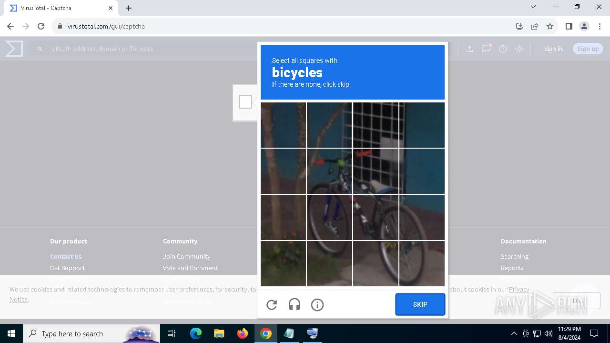Go back using browser back arrow

[10, 26]
